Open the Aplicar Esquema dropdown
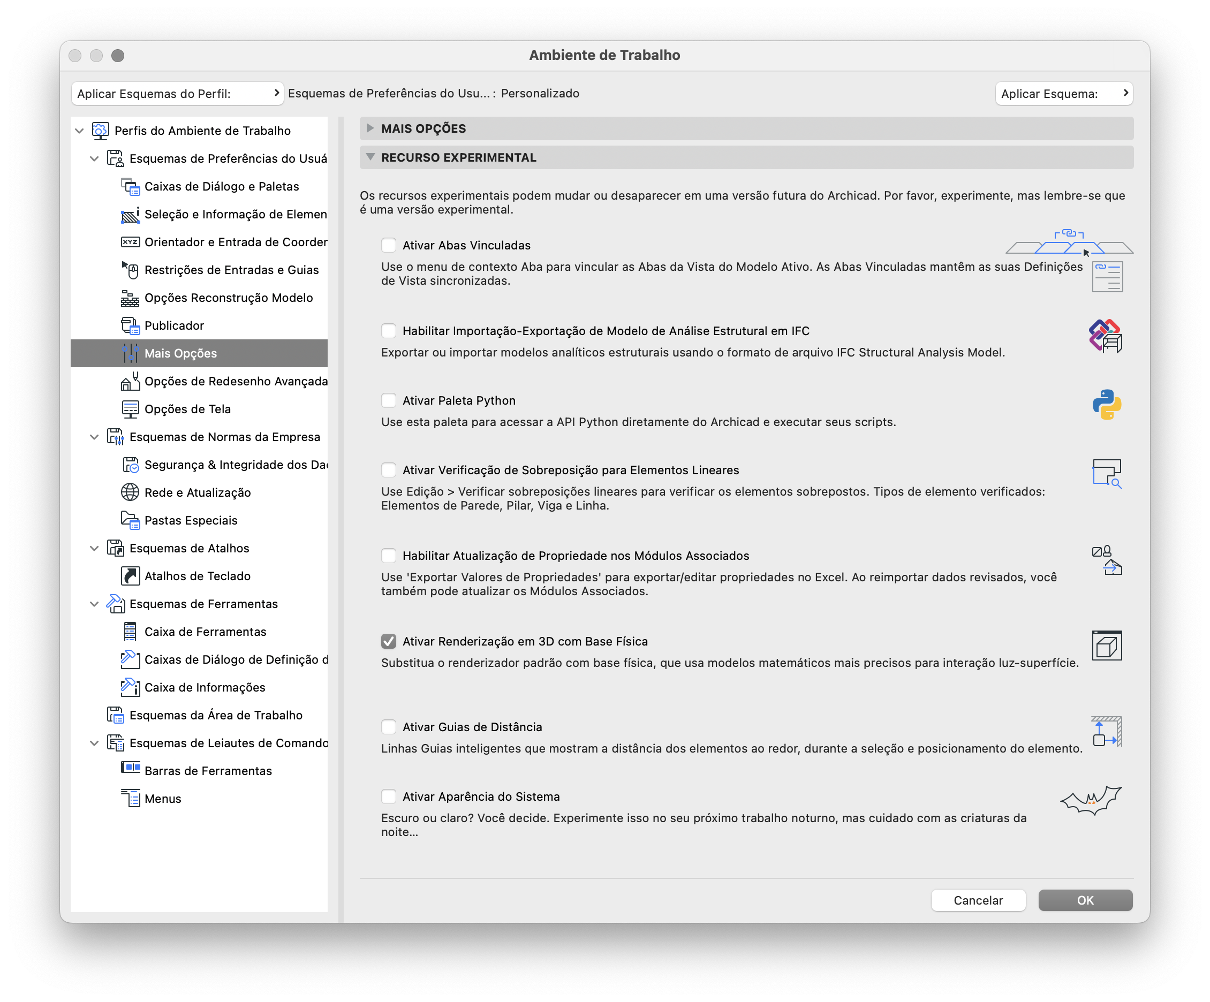 coord(1064,94)
